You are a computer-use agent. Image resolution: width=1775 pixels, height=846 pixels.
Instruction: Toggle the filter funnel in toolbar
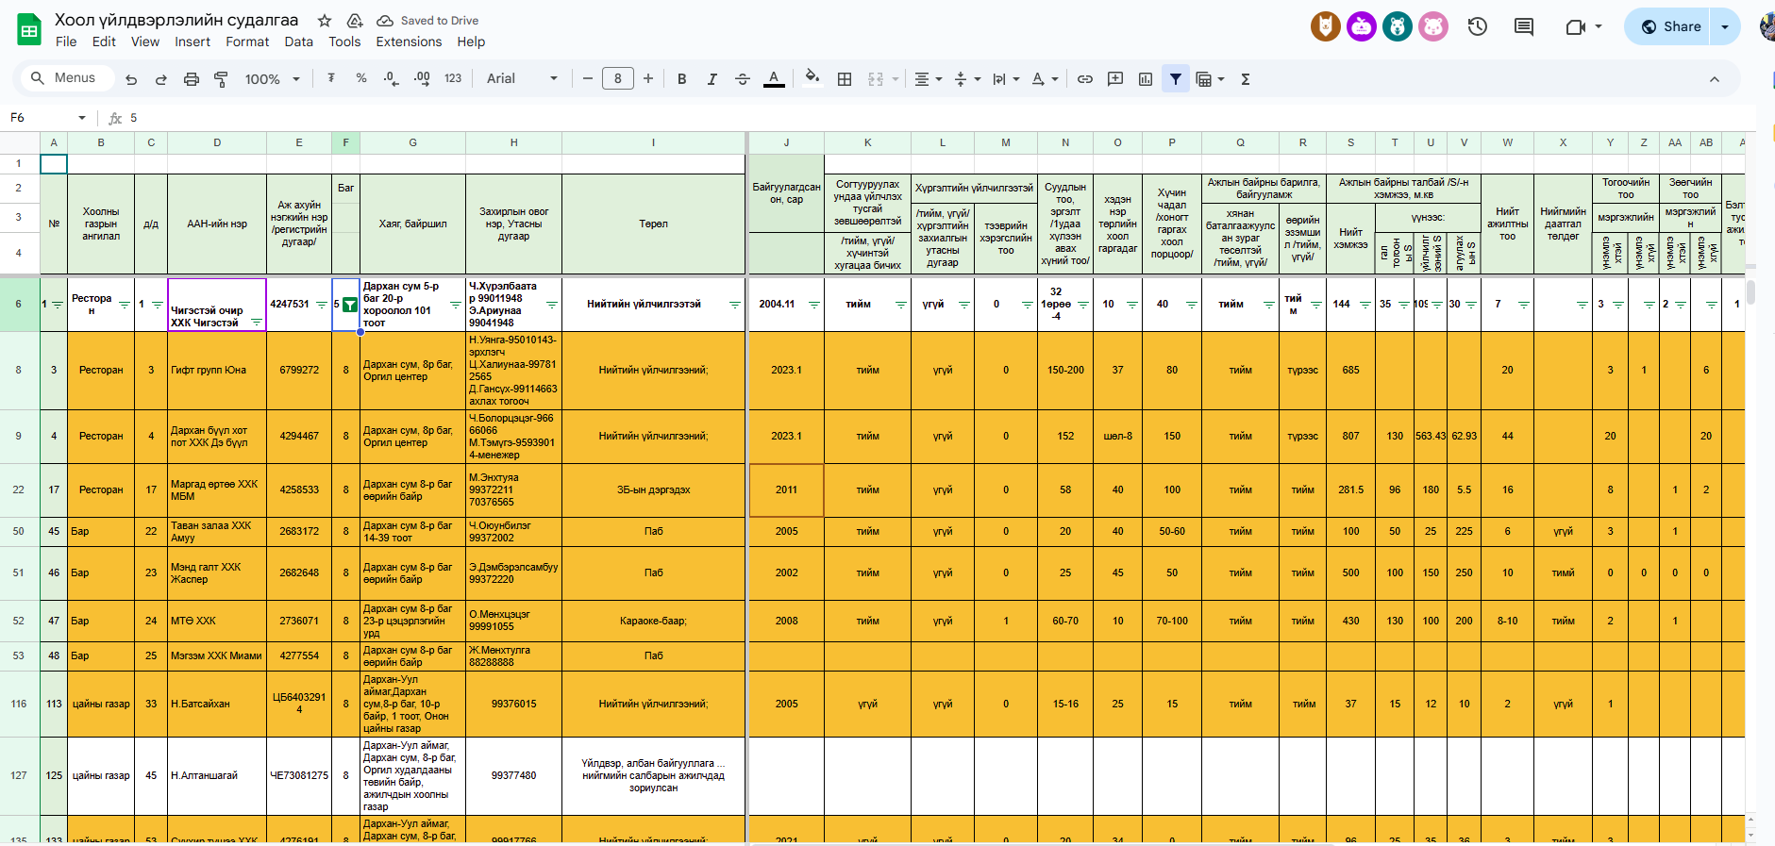pyautogui.click(x=1175, y=79)
